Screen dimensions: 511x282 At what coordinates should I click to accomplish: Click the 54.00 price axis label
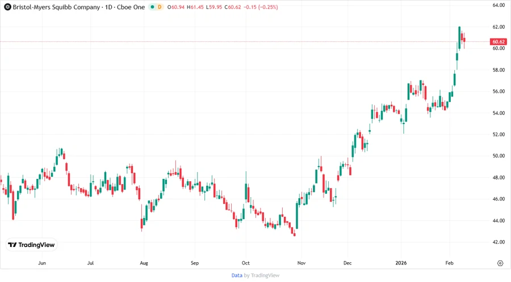pos(499,113)
